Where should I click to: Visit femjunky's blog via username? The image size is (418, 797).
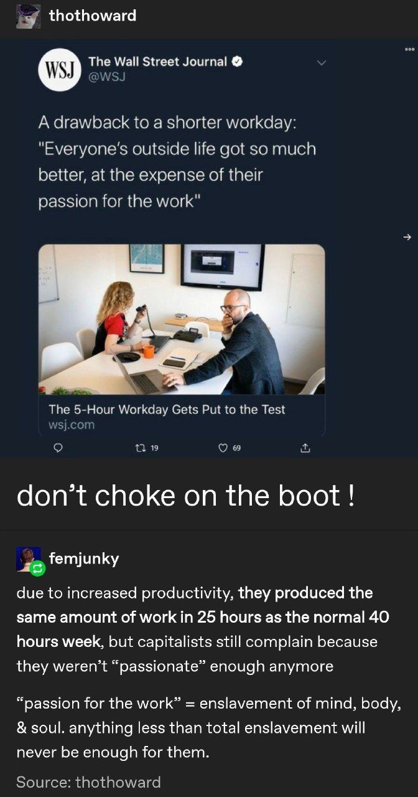coord(83,559)
